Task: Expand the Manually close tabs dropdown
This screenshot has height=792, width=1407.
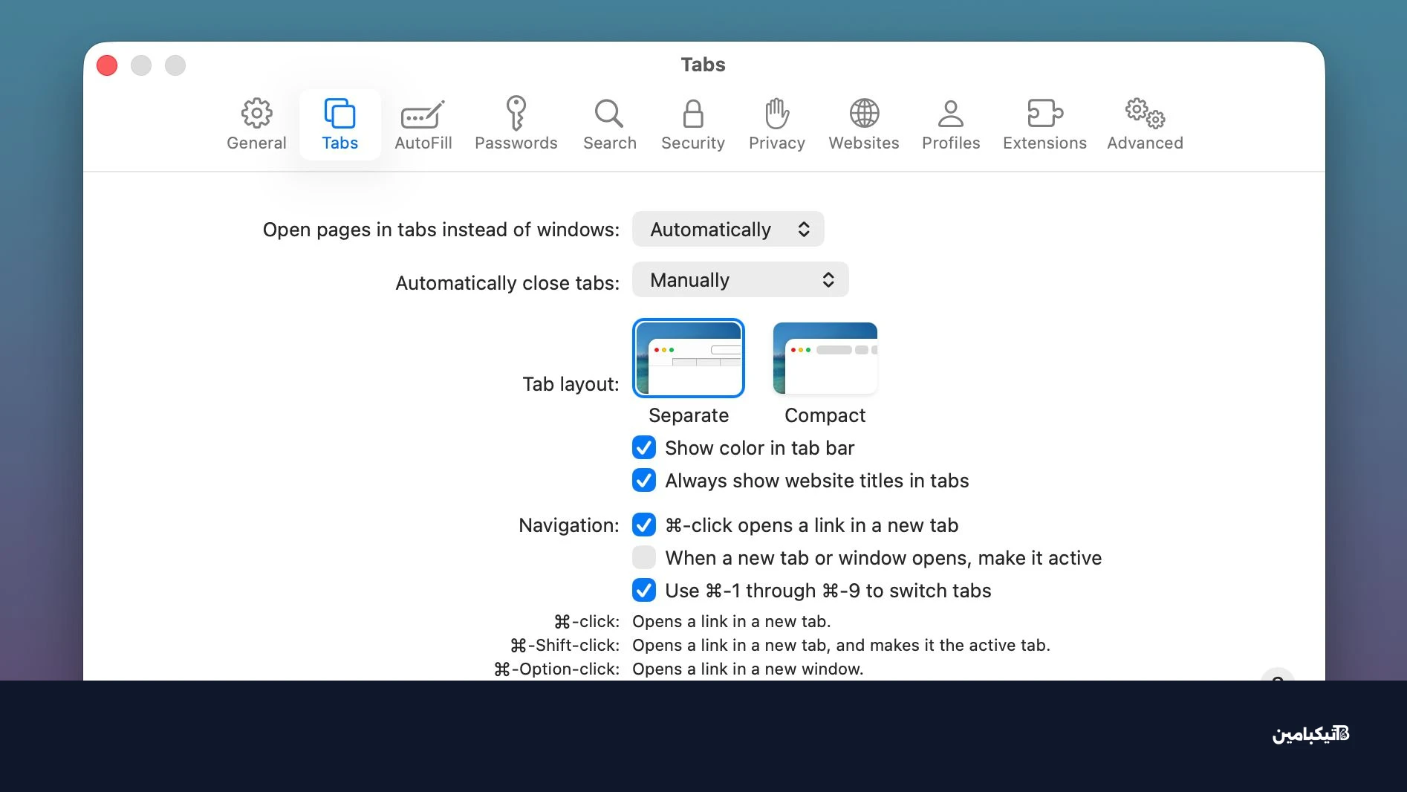Action: click(740, 280)
